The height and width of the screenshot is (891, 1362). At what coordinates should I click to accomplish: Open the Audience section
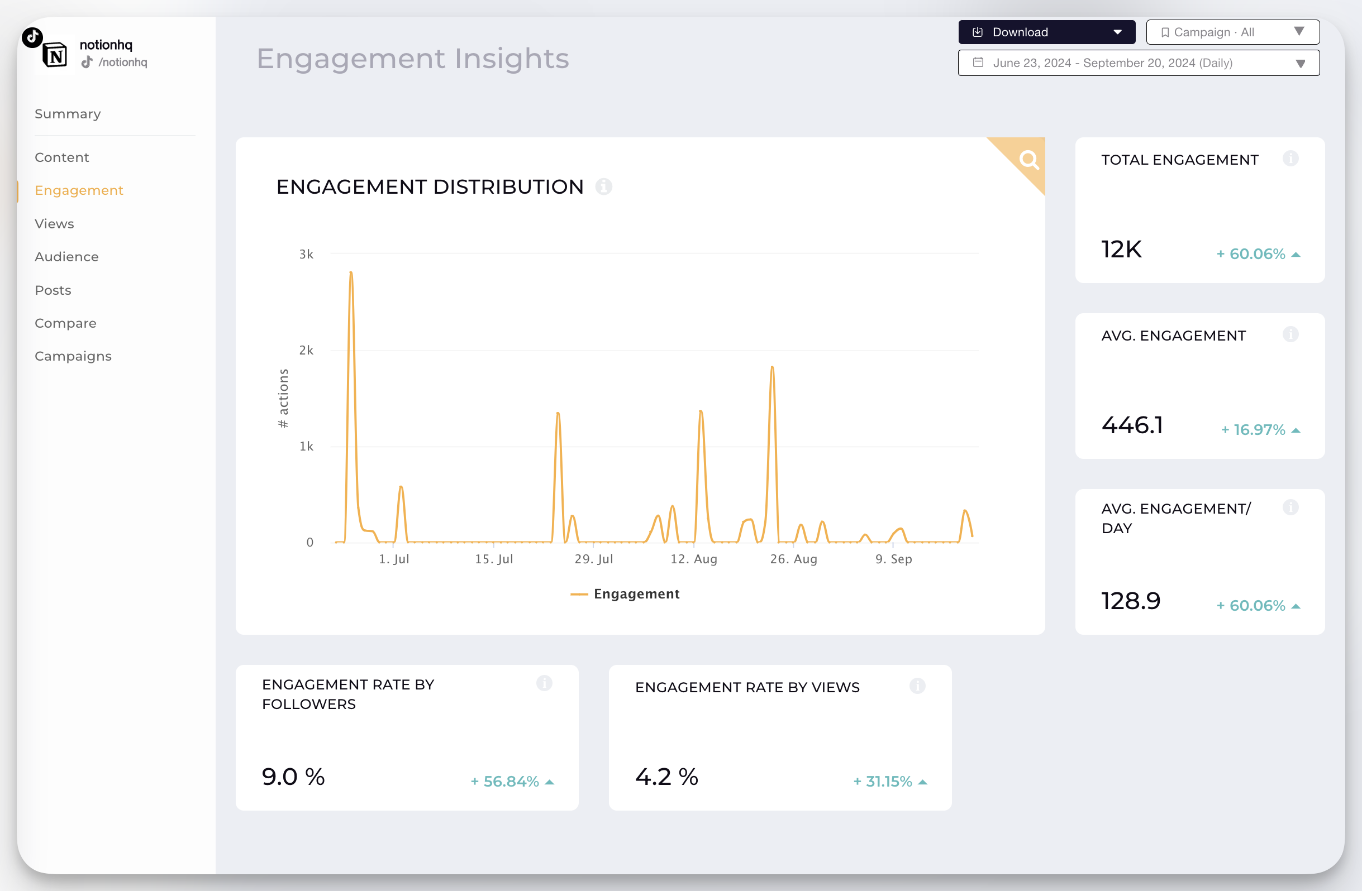[66, 257]
